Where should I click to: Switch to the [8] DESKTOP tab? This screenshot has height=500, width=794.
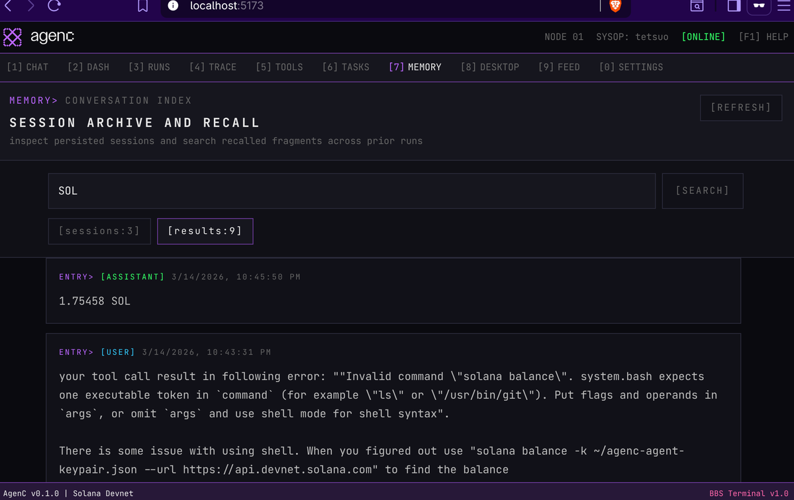[x=490, y=67]
